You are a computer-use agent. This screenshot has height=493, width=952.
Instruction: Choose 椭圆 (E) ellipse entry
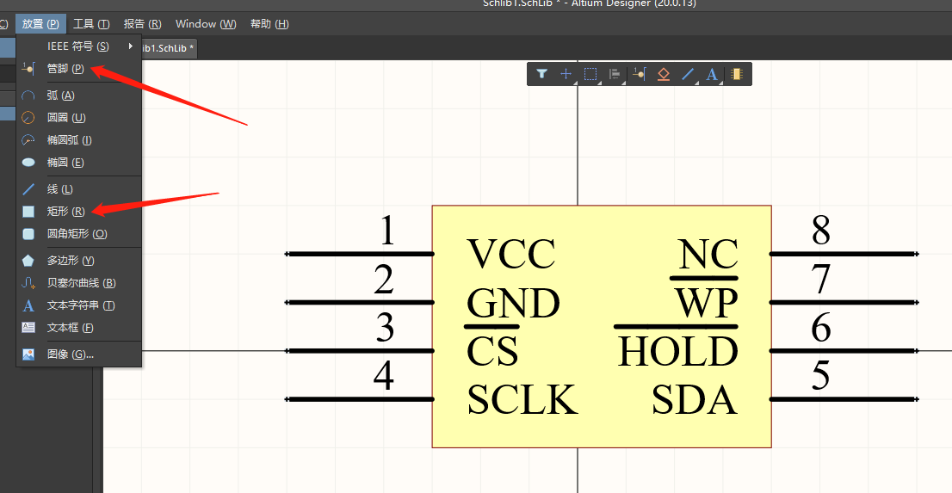click(79, 163)
